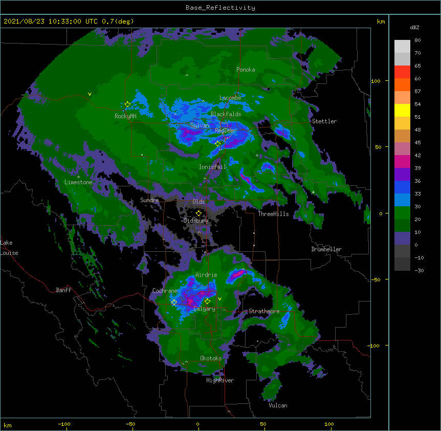Viewport: 441px width, 431px height.
Task: Select the 36 dBZ blue legend swatch
Action: tap(402, 187)
